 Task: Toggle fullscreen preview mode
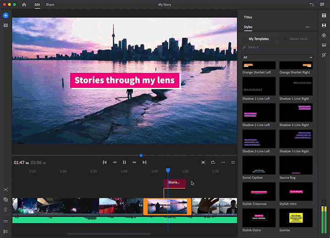coord(203,162)
